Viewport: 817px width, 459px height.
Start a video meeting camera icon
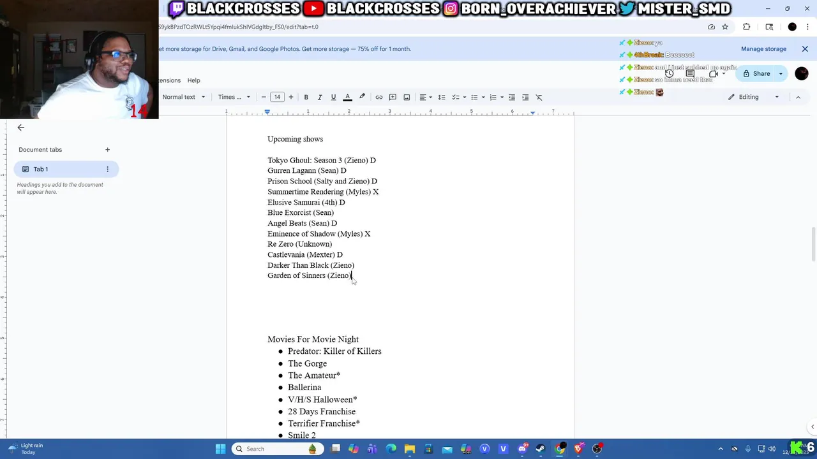pos(714,73)
